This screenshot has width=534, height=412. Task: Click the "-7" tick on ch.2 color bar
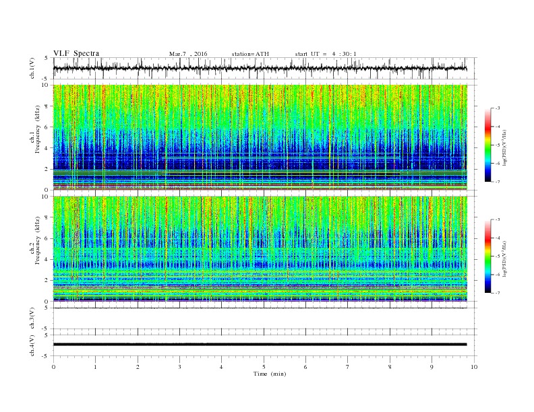498,293
